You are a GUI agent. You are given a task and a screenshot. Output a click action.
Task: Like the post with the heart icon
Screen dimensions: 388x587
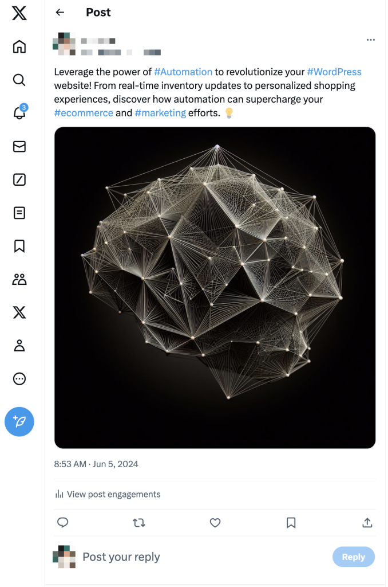pyautogui.click(x=215, y=523)
